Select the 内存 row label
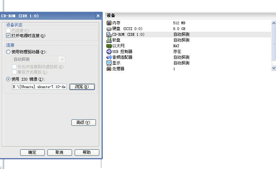 click(116, 23)
